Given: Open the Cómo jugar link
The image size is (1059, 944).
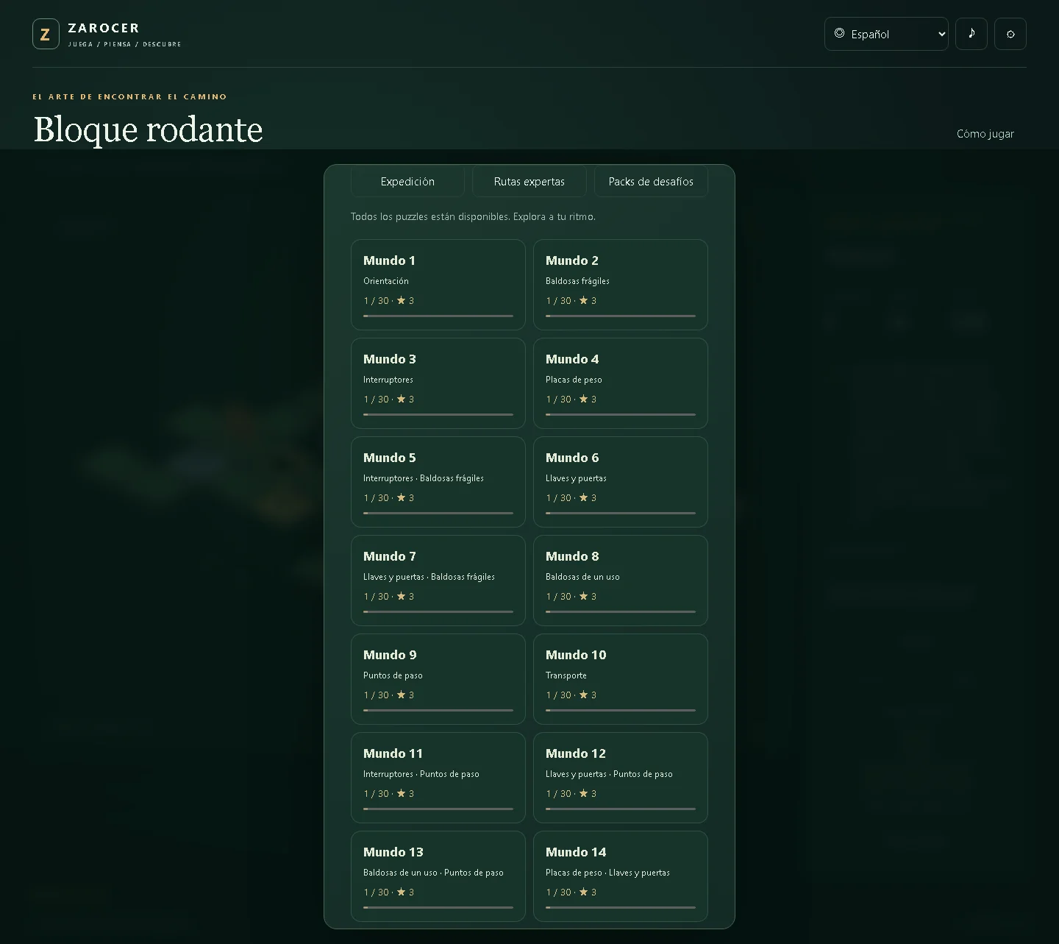Looking at the screenshot, I should (x=985, y=133).
